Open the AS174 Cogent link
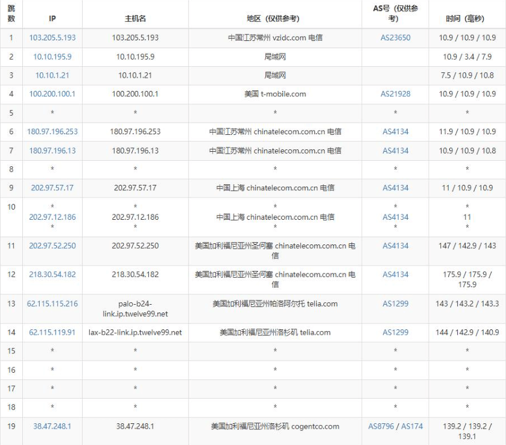 click(412, 426)
